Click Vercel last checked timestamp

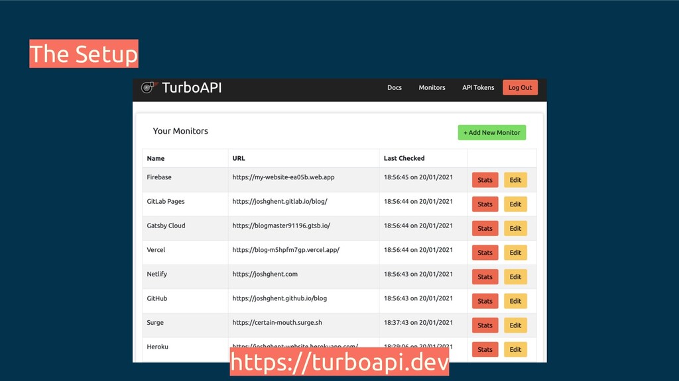pyautogui.click(x=418, y=249)
